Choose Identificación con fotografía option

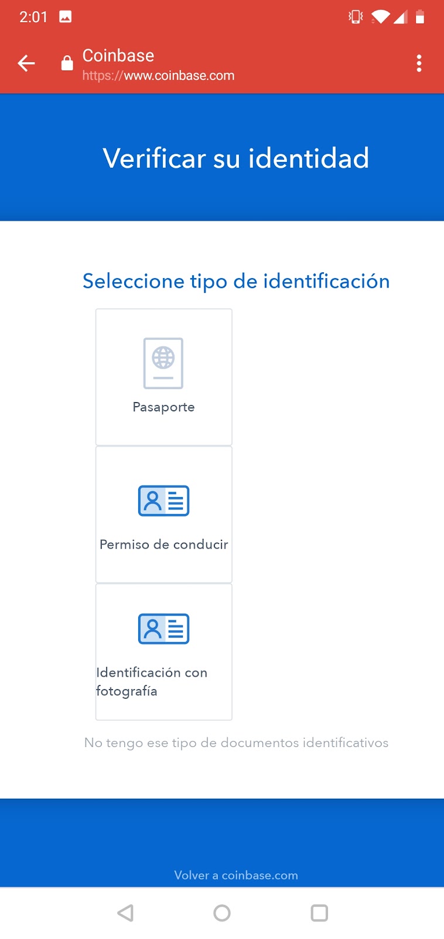pos(164,652)
